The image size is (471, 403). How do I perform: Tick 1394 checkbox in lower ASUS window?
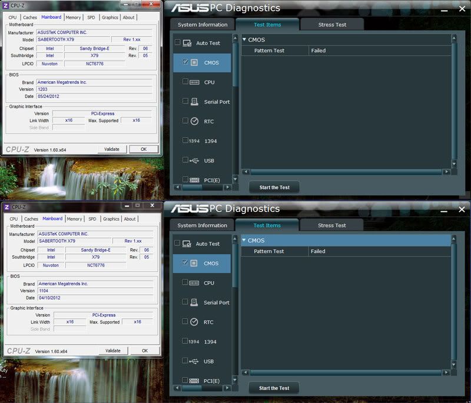(x=185, y=341)
